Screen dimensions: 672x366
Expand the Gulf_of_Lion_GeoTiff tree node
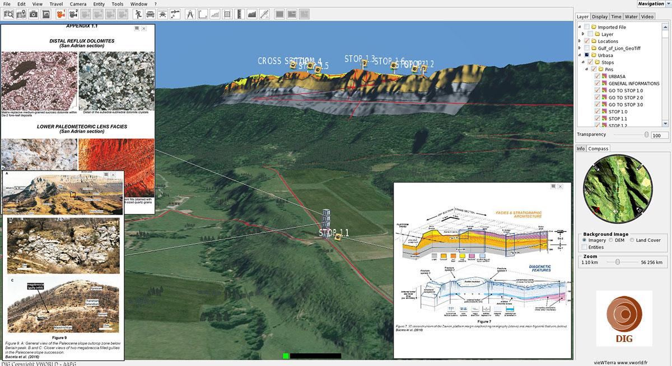click(x=579, y=49)
